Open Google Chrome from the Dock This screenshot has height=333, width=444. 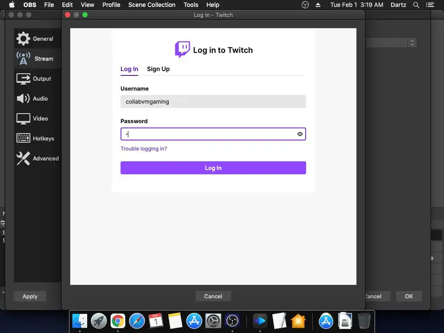[x=118, y=321]
